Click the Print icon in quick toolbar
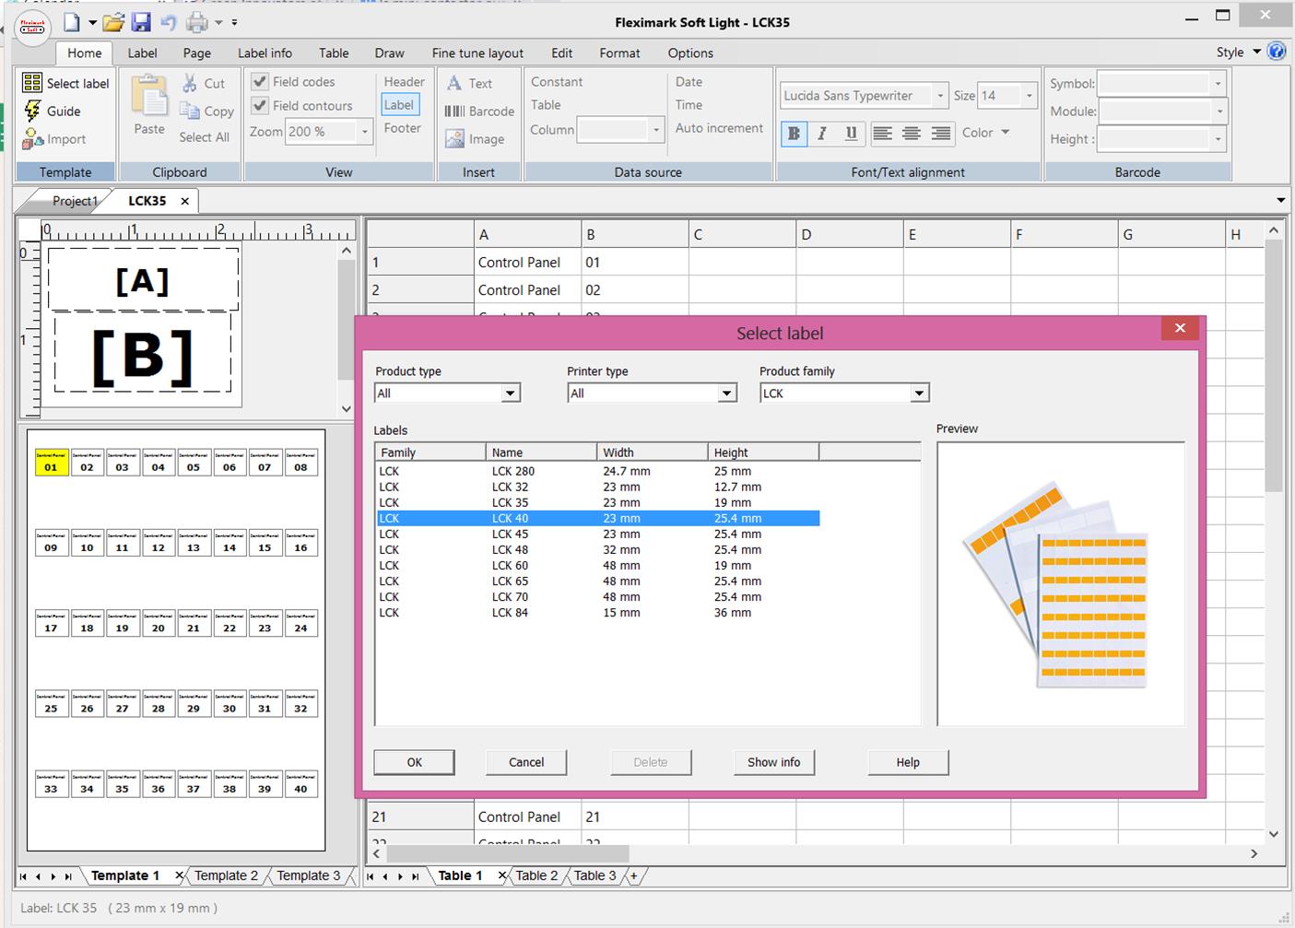The height and width of the screenshot is (928, 1295). 197,21
